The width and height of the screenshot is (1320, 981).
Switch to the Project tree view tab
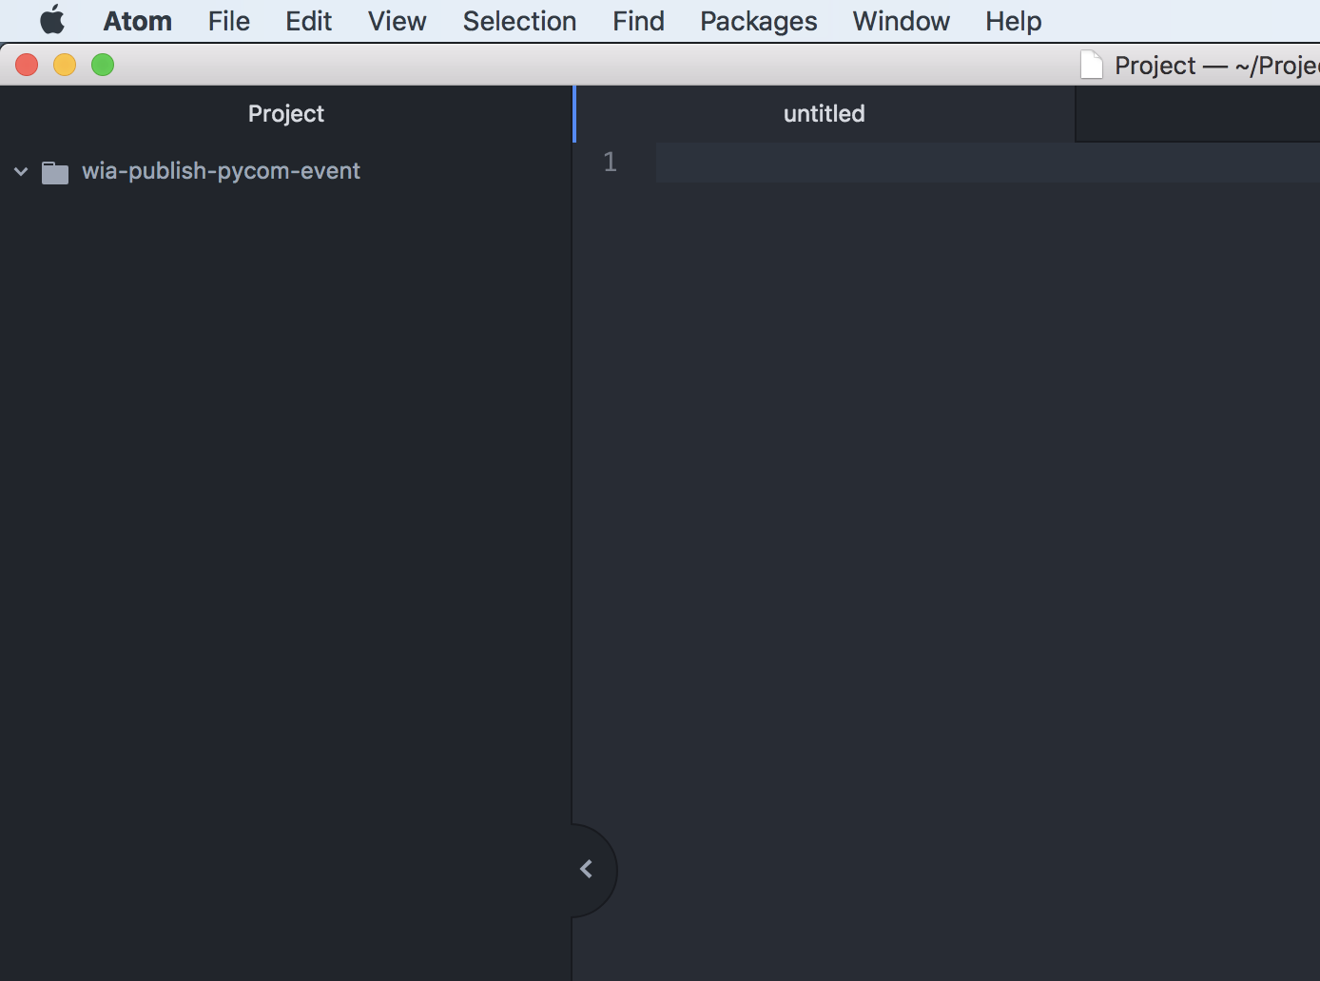286,114
